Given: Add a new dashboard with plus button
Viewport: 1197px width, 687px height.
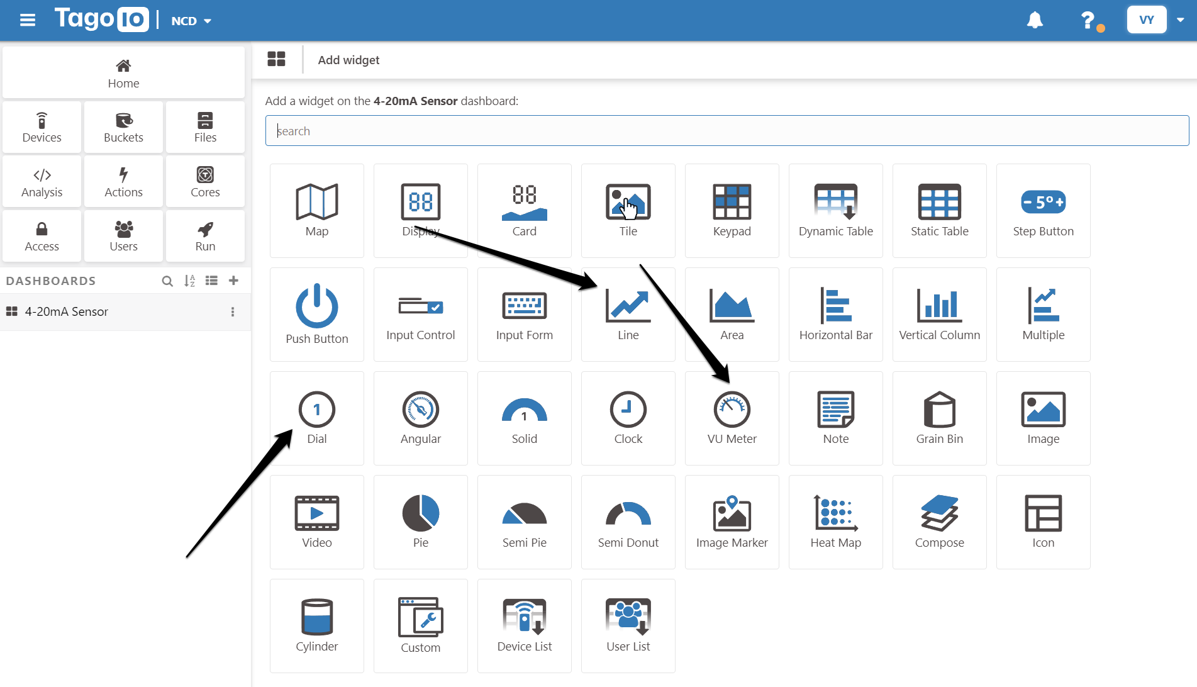Looking at the screenshot, I should pyautogui.click(x=233, y=281).
